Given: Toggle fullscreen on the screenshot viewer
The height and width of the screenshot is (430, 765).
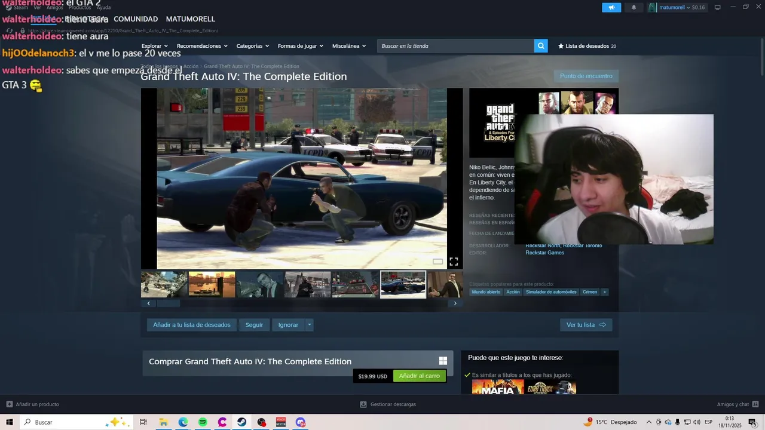Looking at the screenshot, I should point(454,262).
